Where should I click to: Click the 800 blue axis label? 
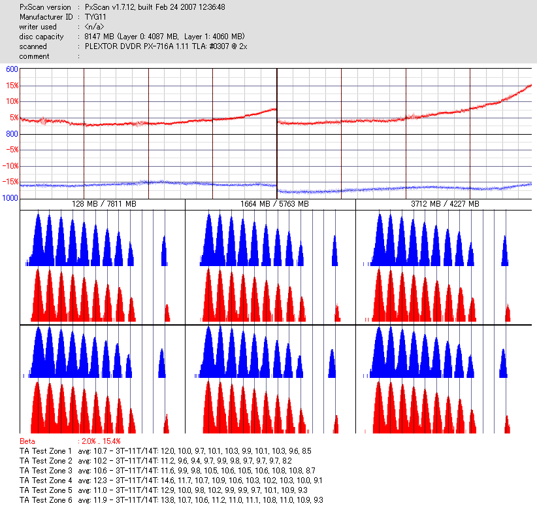[x=12, y=133]
